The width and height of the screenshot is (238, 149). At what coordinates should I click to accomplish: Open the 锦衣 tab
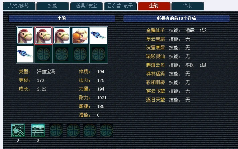(x=188, y=6)
